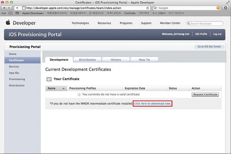This screenshot has height=154, width=231.
Task: Click 'Welcome, JinYoung Lim' text
Action: [175, 34]
